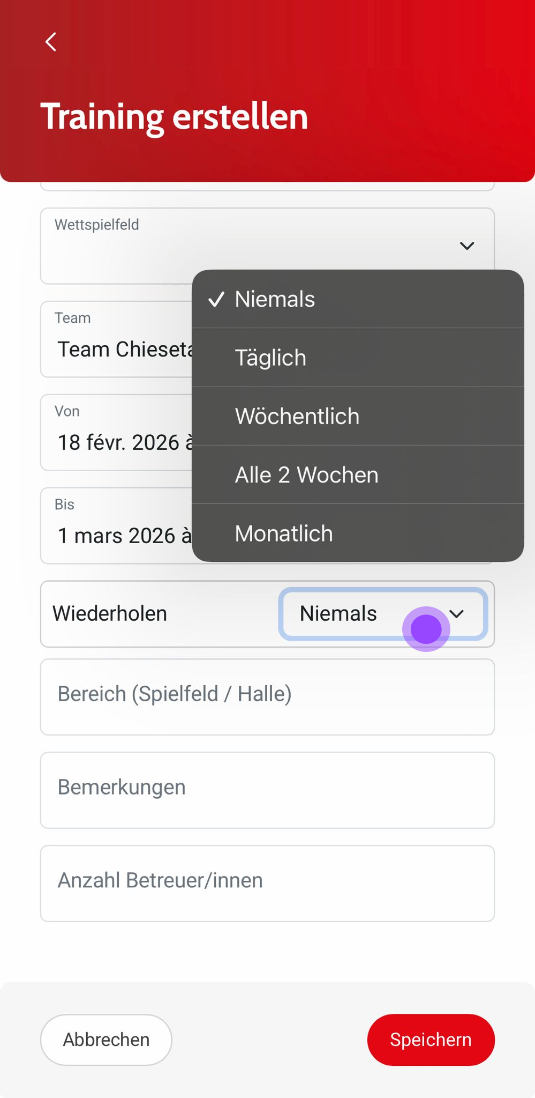535x1098 pixels.
Task: Tap the Abbrechen button
Action: (106, 1040)
